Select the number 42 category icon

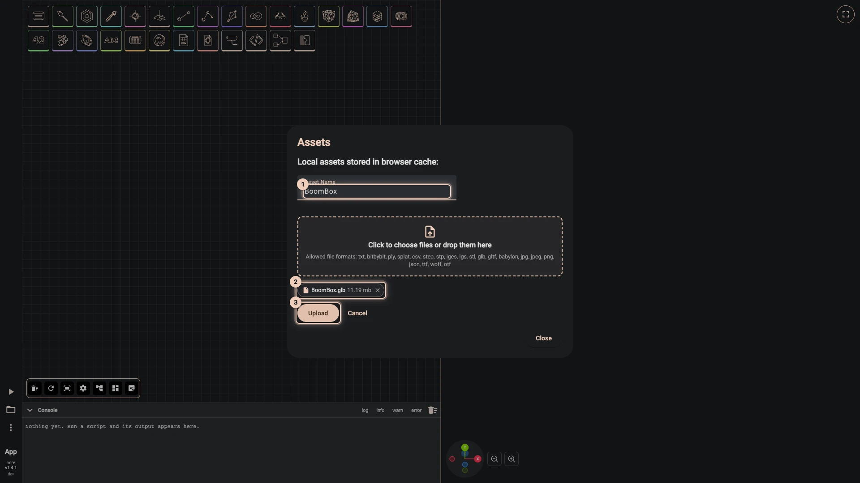pyautogui.click(x=39, y=41)
